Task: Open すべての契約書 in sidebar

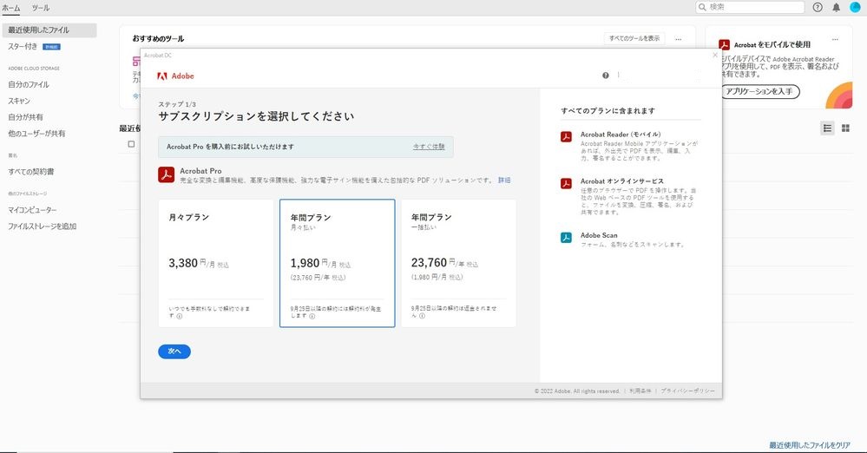Action: pos(31,172)
